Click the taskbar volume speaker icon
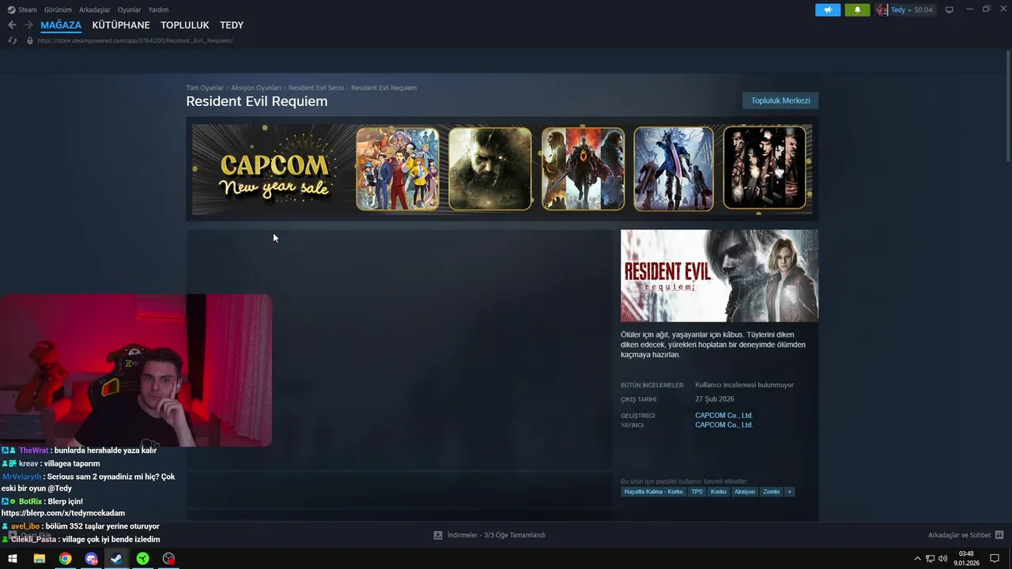Image resolution: width=1012 pixels, height=569 pixels. [942, 559]
